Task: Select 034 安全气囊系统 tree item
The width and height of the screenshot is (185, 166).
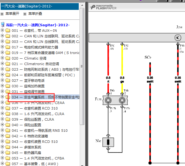Action: [x=45, y=97]
